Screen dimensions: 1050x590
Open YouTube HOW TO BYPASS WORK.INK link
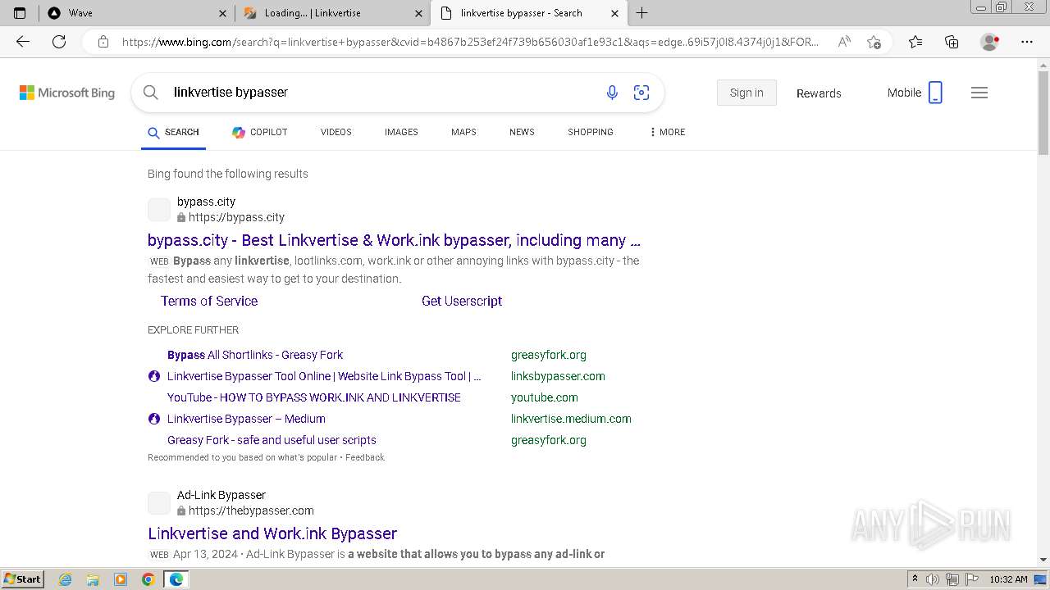[314, 397]
